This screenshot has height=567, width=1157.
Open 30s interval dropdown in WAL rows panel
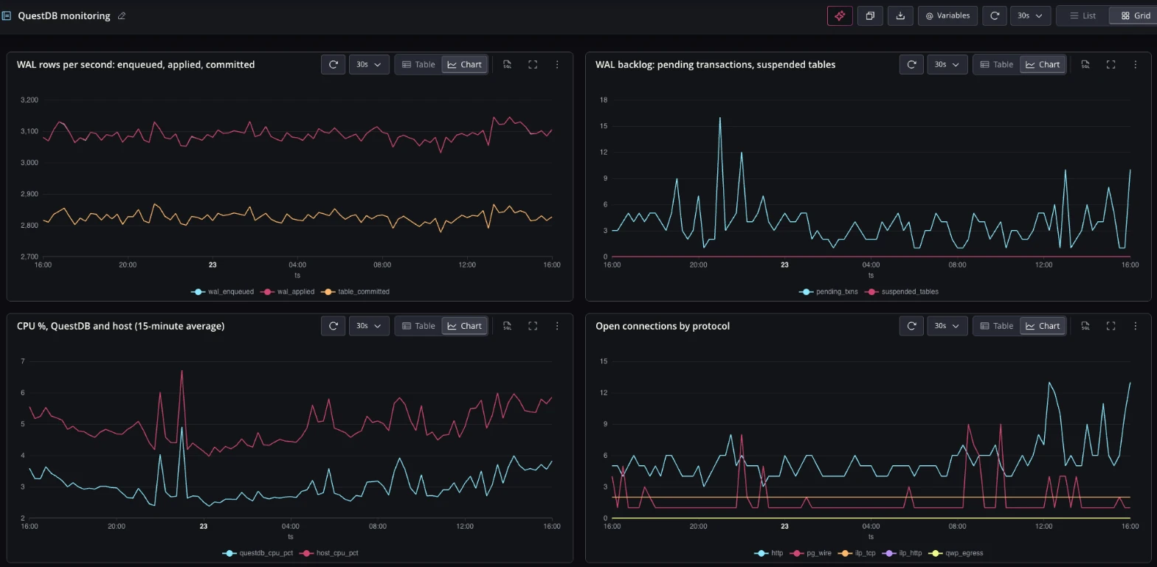coord(369,64)
